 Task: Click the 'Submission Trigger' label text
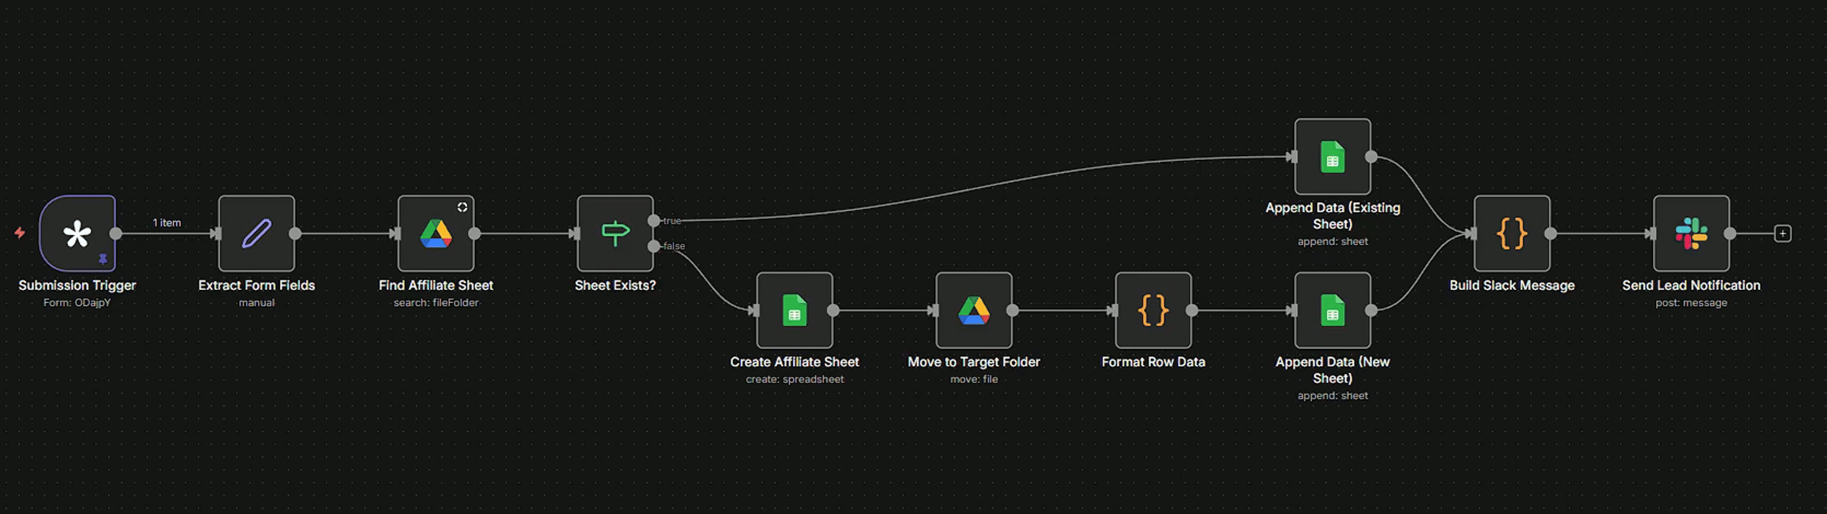(77, 285)
